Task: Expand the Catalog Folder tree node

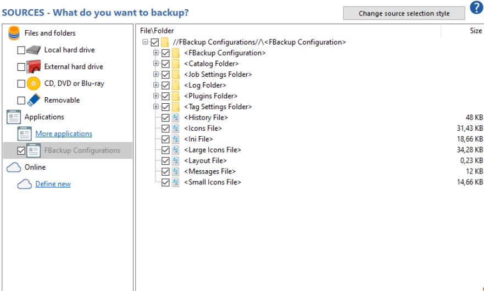Action: click(156, 64)
